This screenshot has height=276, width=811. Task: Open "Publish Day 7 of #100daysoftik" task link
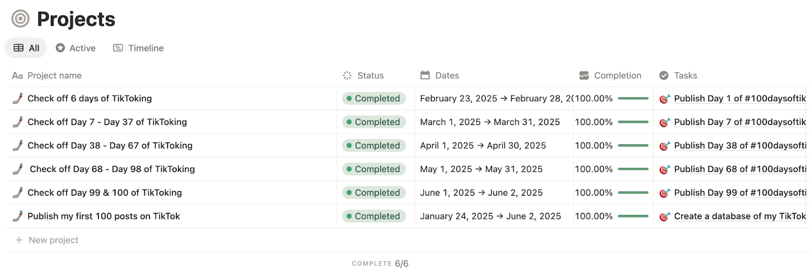tap(740, 122)
